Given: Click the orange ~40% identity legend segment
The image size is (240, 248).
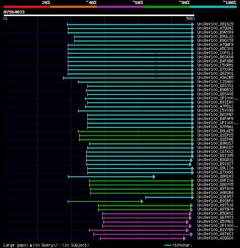Looking at the screenshot, I should tap(73, 7).
